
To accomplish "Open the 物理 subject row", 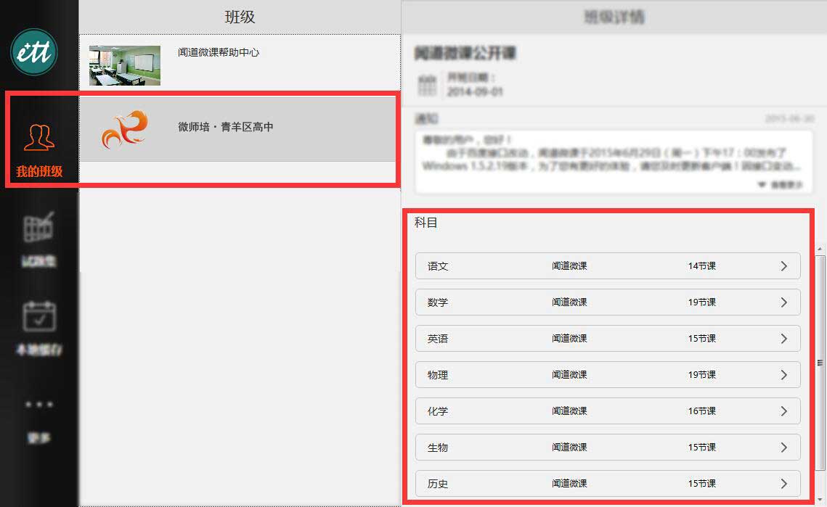I will coord(607,375).
